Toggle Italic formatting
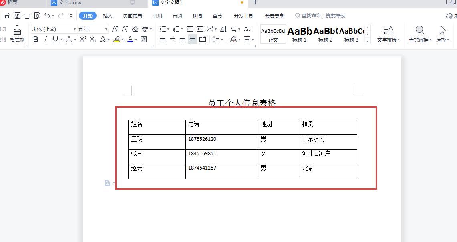The width and height of the screenshot is (457, 242). coord(46,39)
